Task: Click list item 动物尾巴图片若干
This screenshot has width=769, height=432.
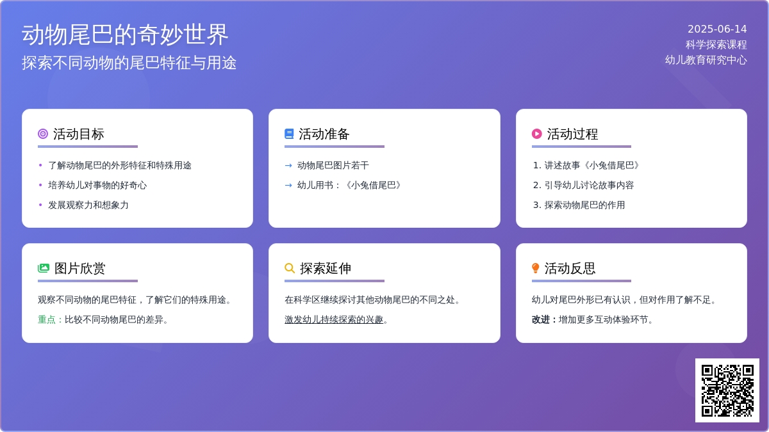Action: pos(333,165)
